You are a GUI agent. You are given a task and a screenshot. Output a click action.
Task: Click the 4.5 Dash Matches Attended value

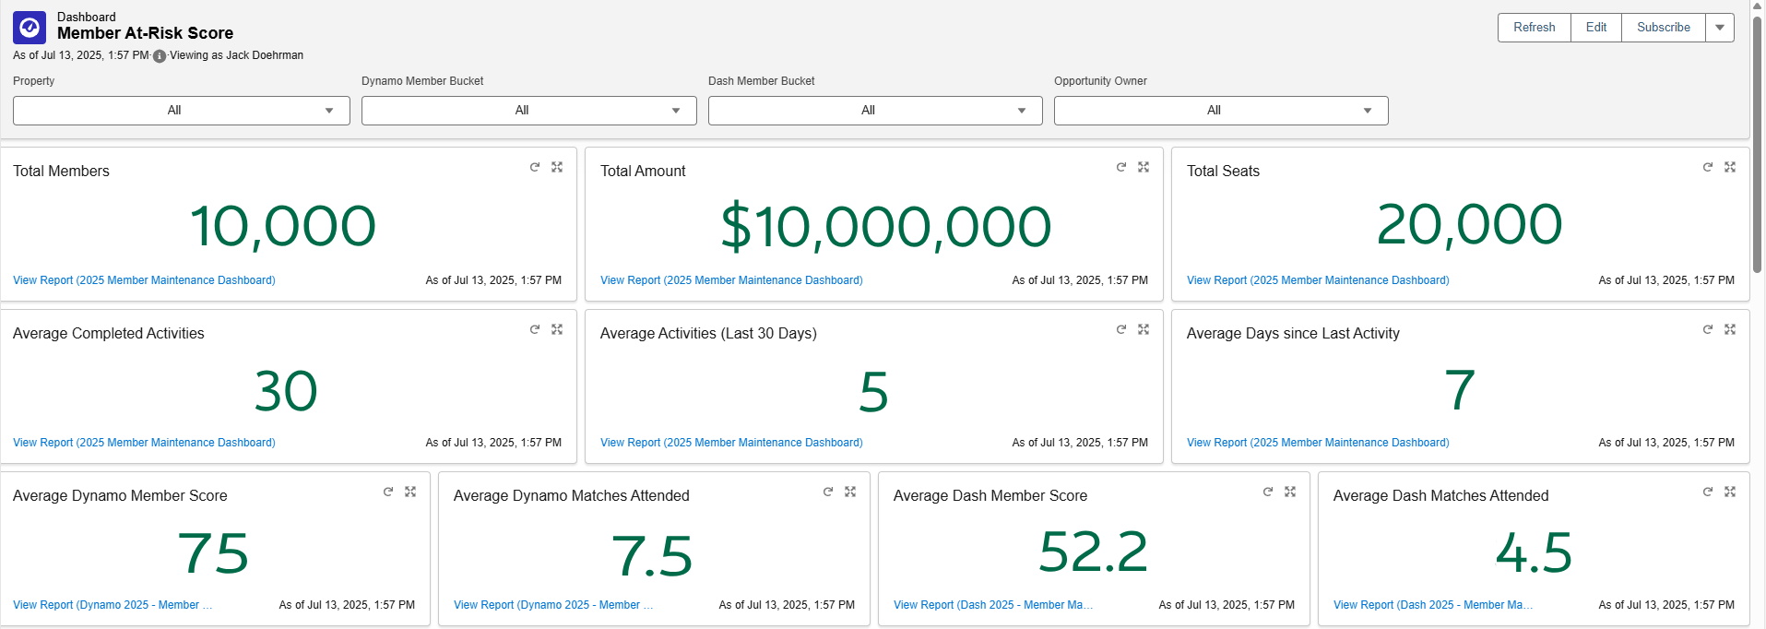point(1534,552)
